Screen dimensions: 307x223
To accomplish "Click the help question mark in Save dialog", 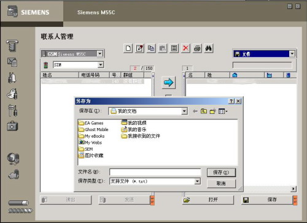I will pyautogui.click(x=231, y=101).
